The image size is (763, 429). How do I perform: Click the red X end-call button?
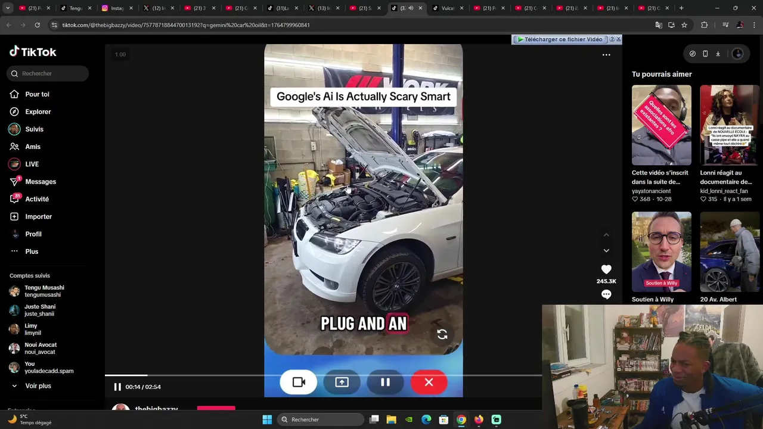coord(429,382)
